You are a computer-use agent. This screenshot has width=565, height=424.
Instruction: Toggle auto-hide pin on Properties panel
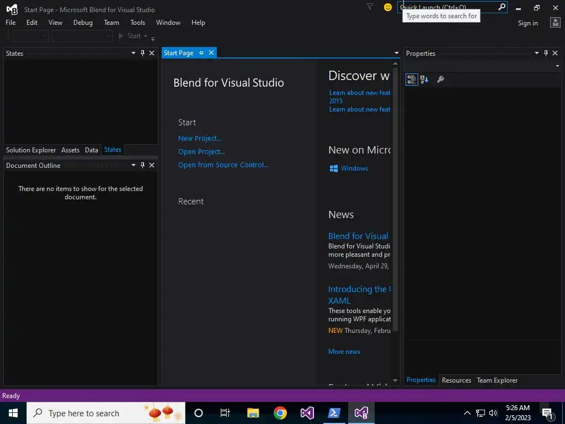546,53
